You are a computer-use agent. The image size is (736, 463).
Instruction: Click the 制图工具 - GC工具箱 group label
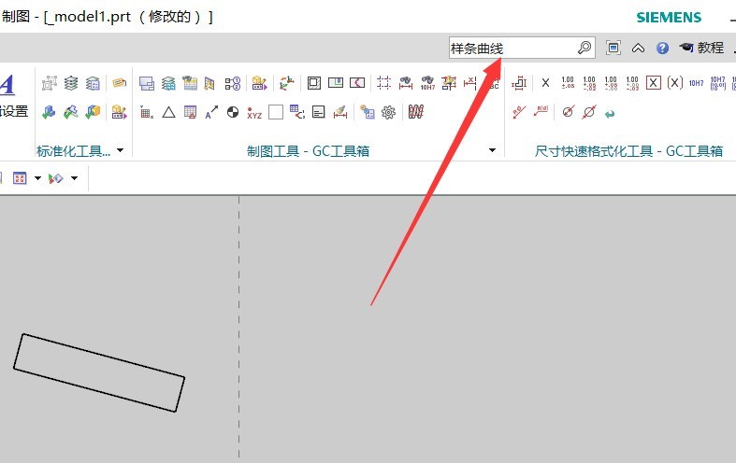coord(309,151)
